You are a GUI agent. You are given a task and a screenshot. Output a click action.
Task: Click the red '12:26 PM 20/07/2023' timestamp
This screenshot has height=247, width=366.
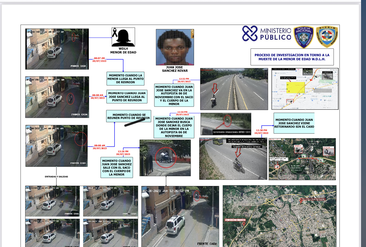point(123,153)
